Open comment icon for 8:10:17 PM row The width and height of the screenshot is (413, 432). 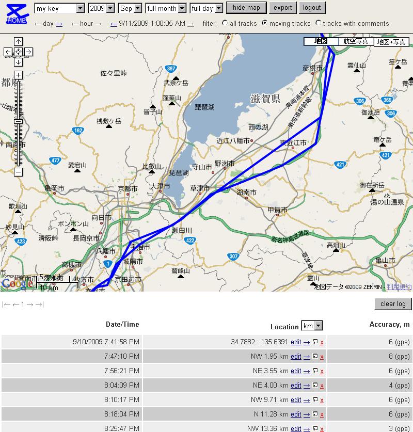pyautogui.click(x=315, y=399)
